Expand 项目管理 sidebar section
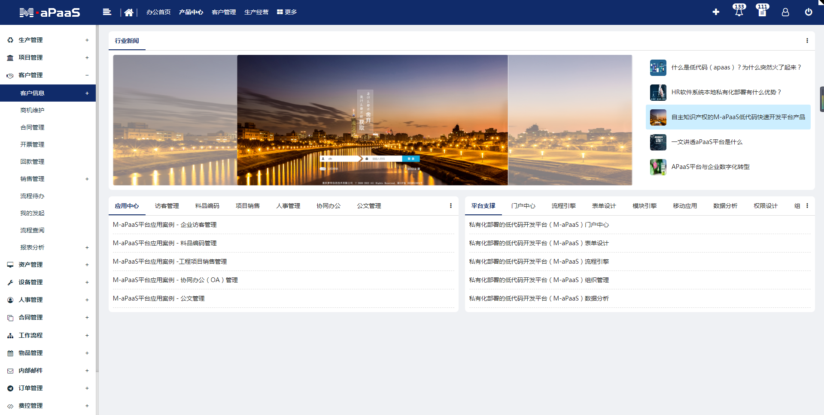Image resolution: width=824 pixels, height=415 pixels. coord(87,57)
